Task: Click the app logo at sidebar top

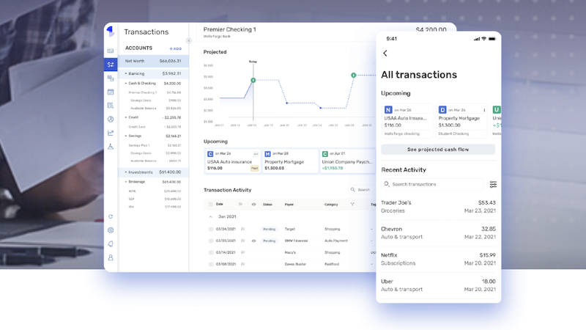Action: coord(111,32)
